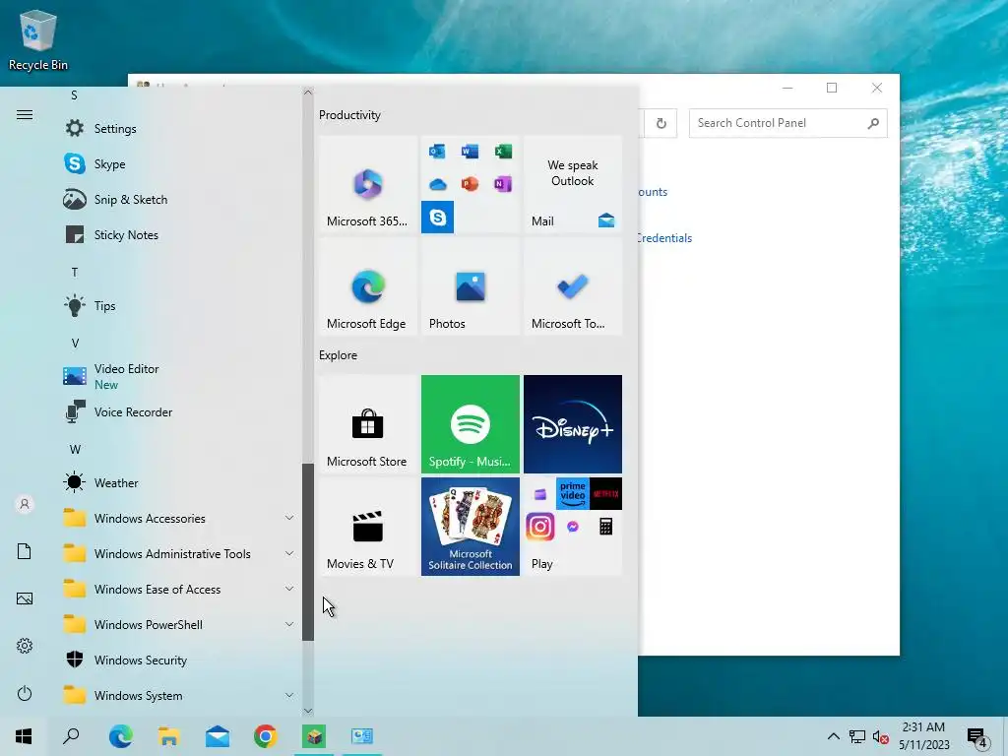Image resolution: width=1008 pixels, height=756 pixels.
Task: Launch the Tips app
Action: (179, 305)
